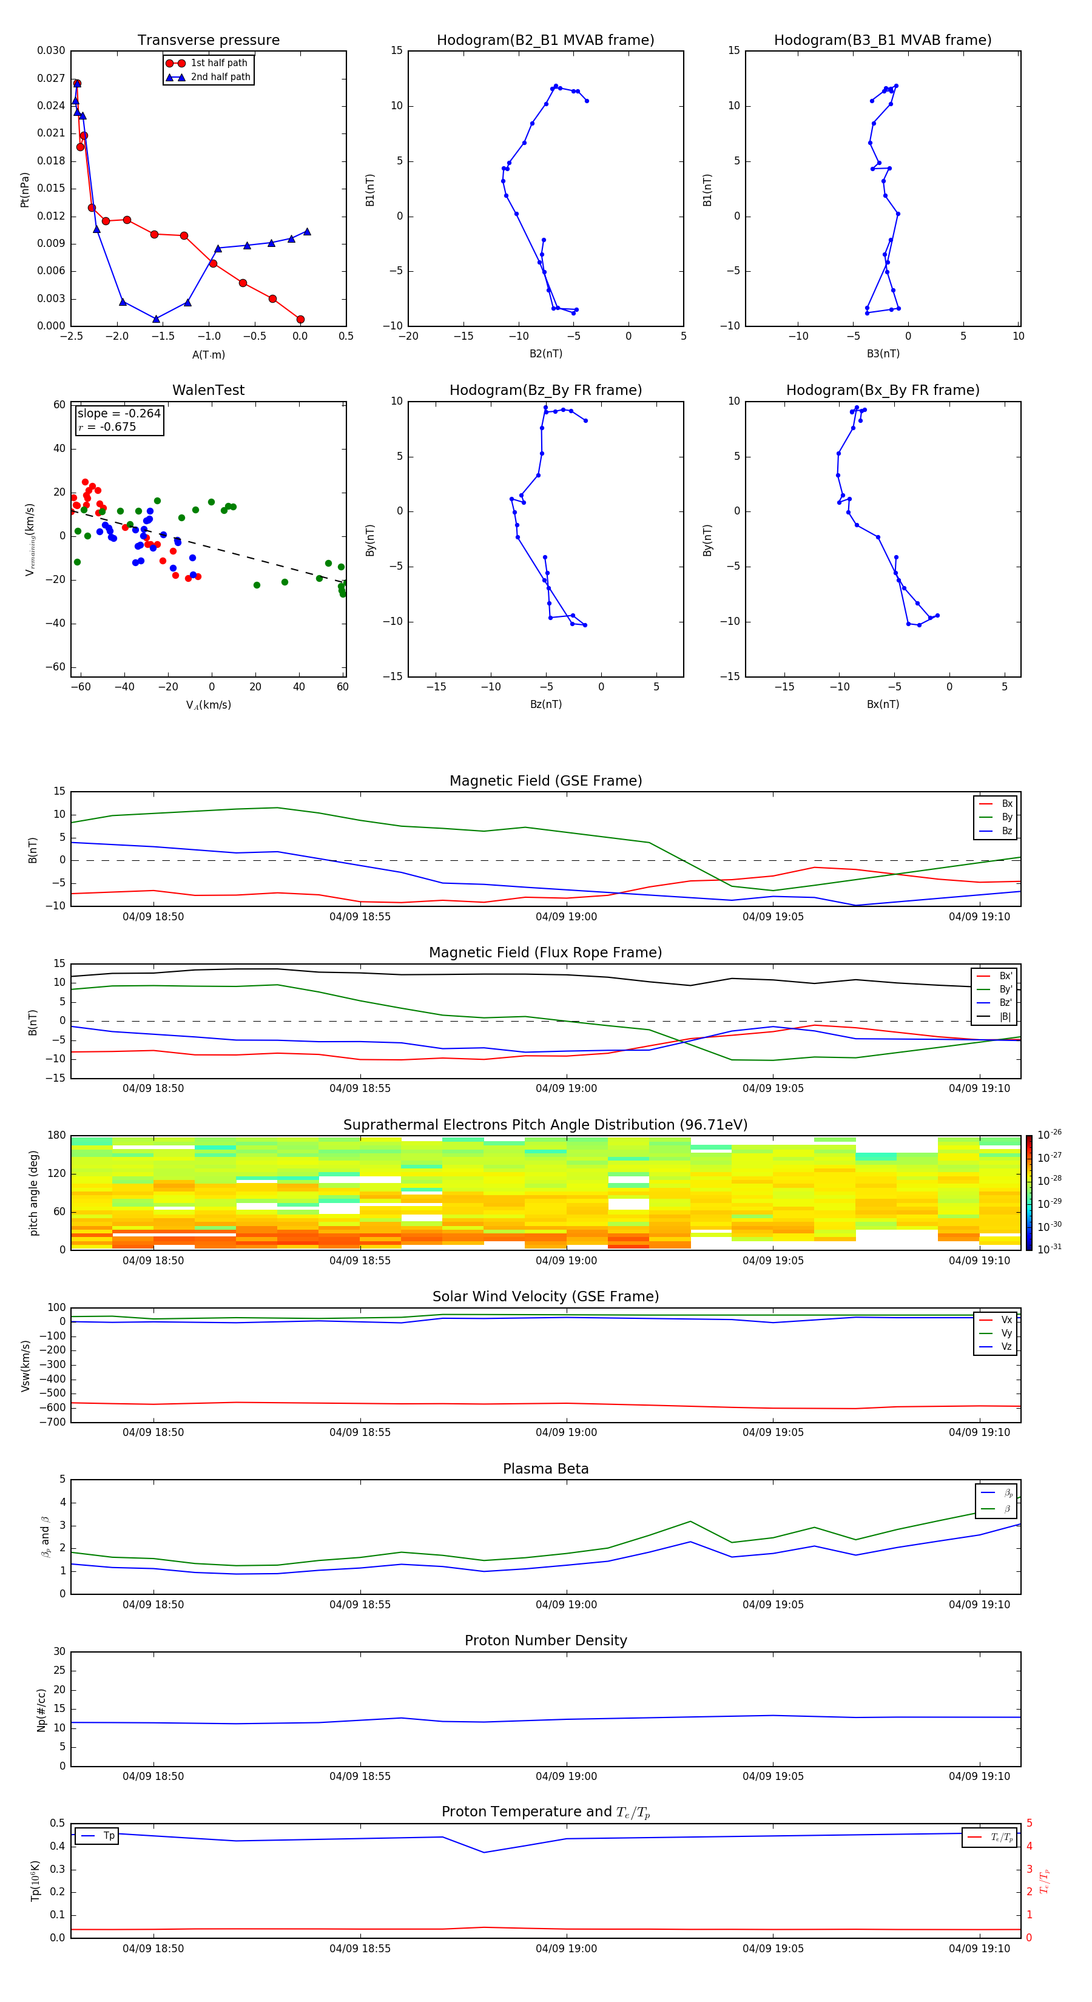Click the 'Bx(nT)' x-axis label

click(883, 704)
